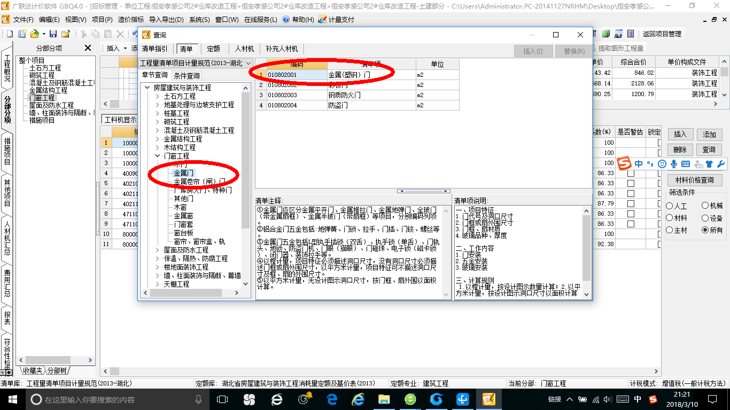Click the 计量支付 icon in menu bar

(322, 19)
